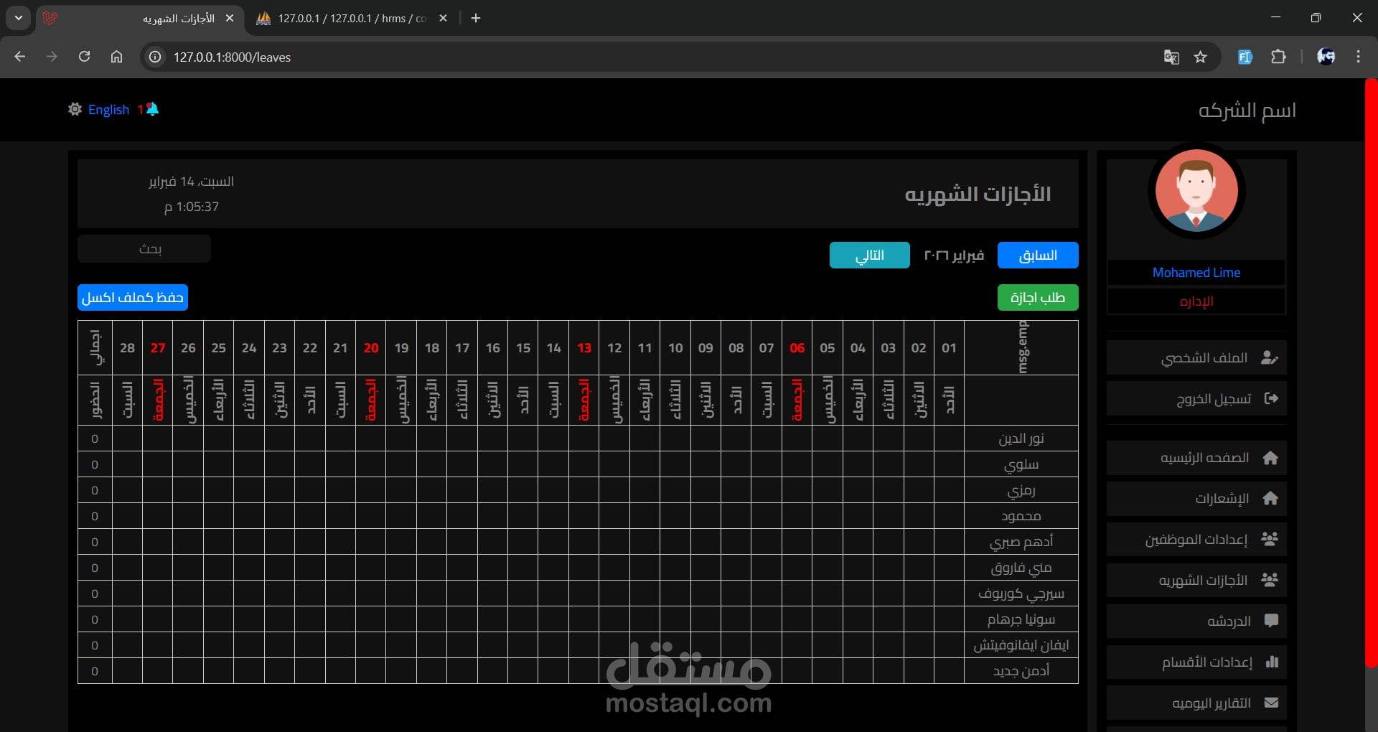Switch to the hrms browser tab
This screenshot has height=732, width=1378.
(x=344, y=19)
